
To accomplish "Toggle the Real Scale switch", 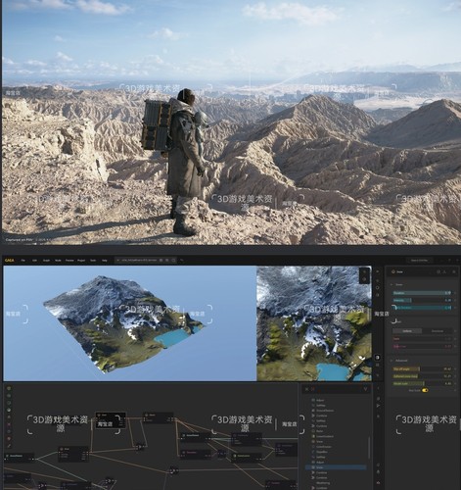I will pos(425,390).
